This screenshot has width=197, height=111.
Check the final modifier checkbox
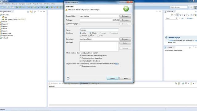coord(89,36)
